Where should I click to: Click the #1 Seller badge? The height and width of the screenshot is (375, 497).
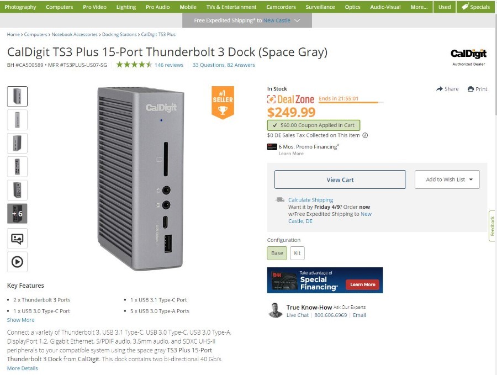(223, 102)
